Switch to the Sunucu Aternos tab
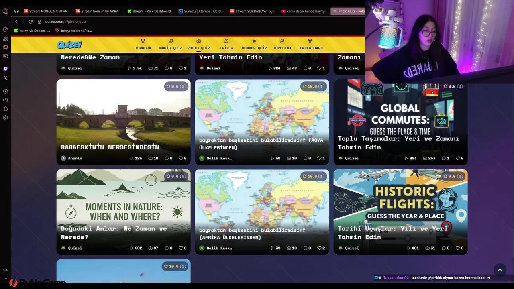The height and width of the screenshot is (289, 514). 201,11
